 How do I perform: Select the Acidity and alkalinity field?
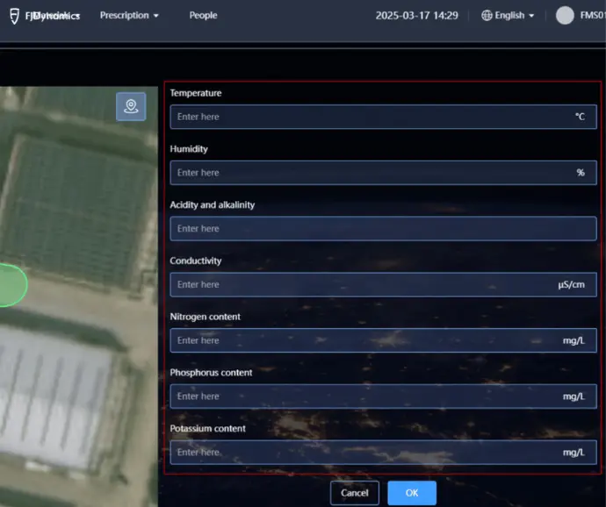click(x=384, y=229)
